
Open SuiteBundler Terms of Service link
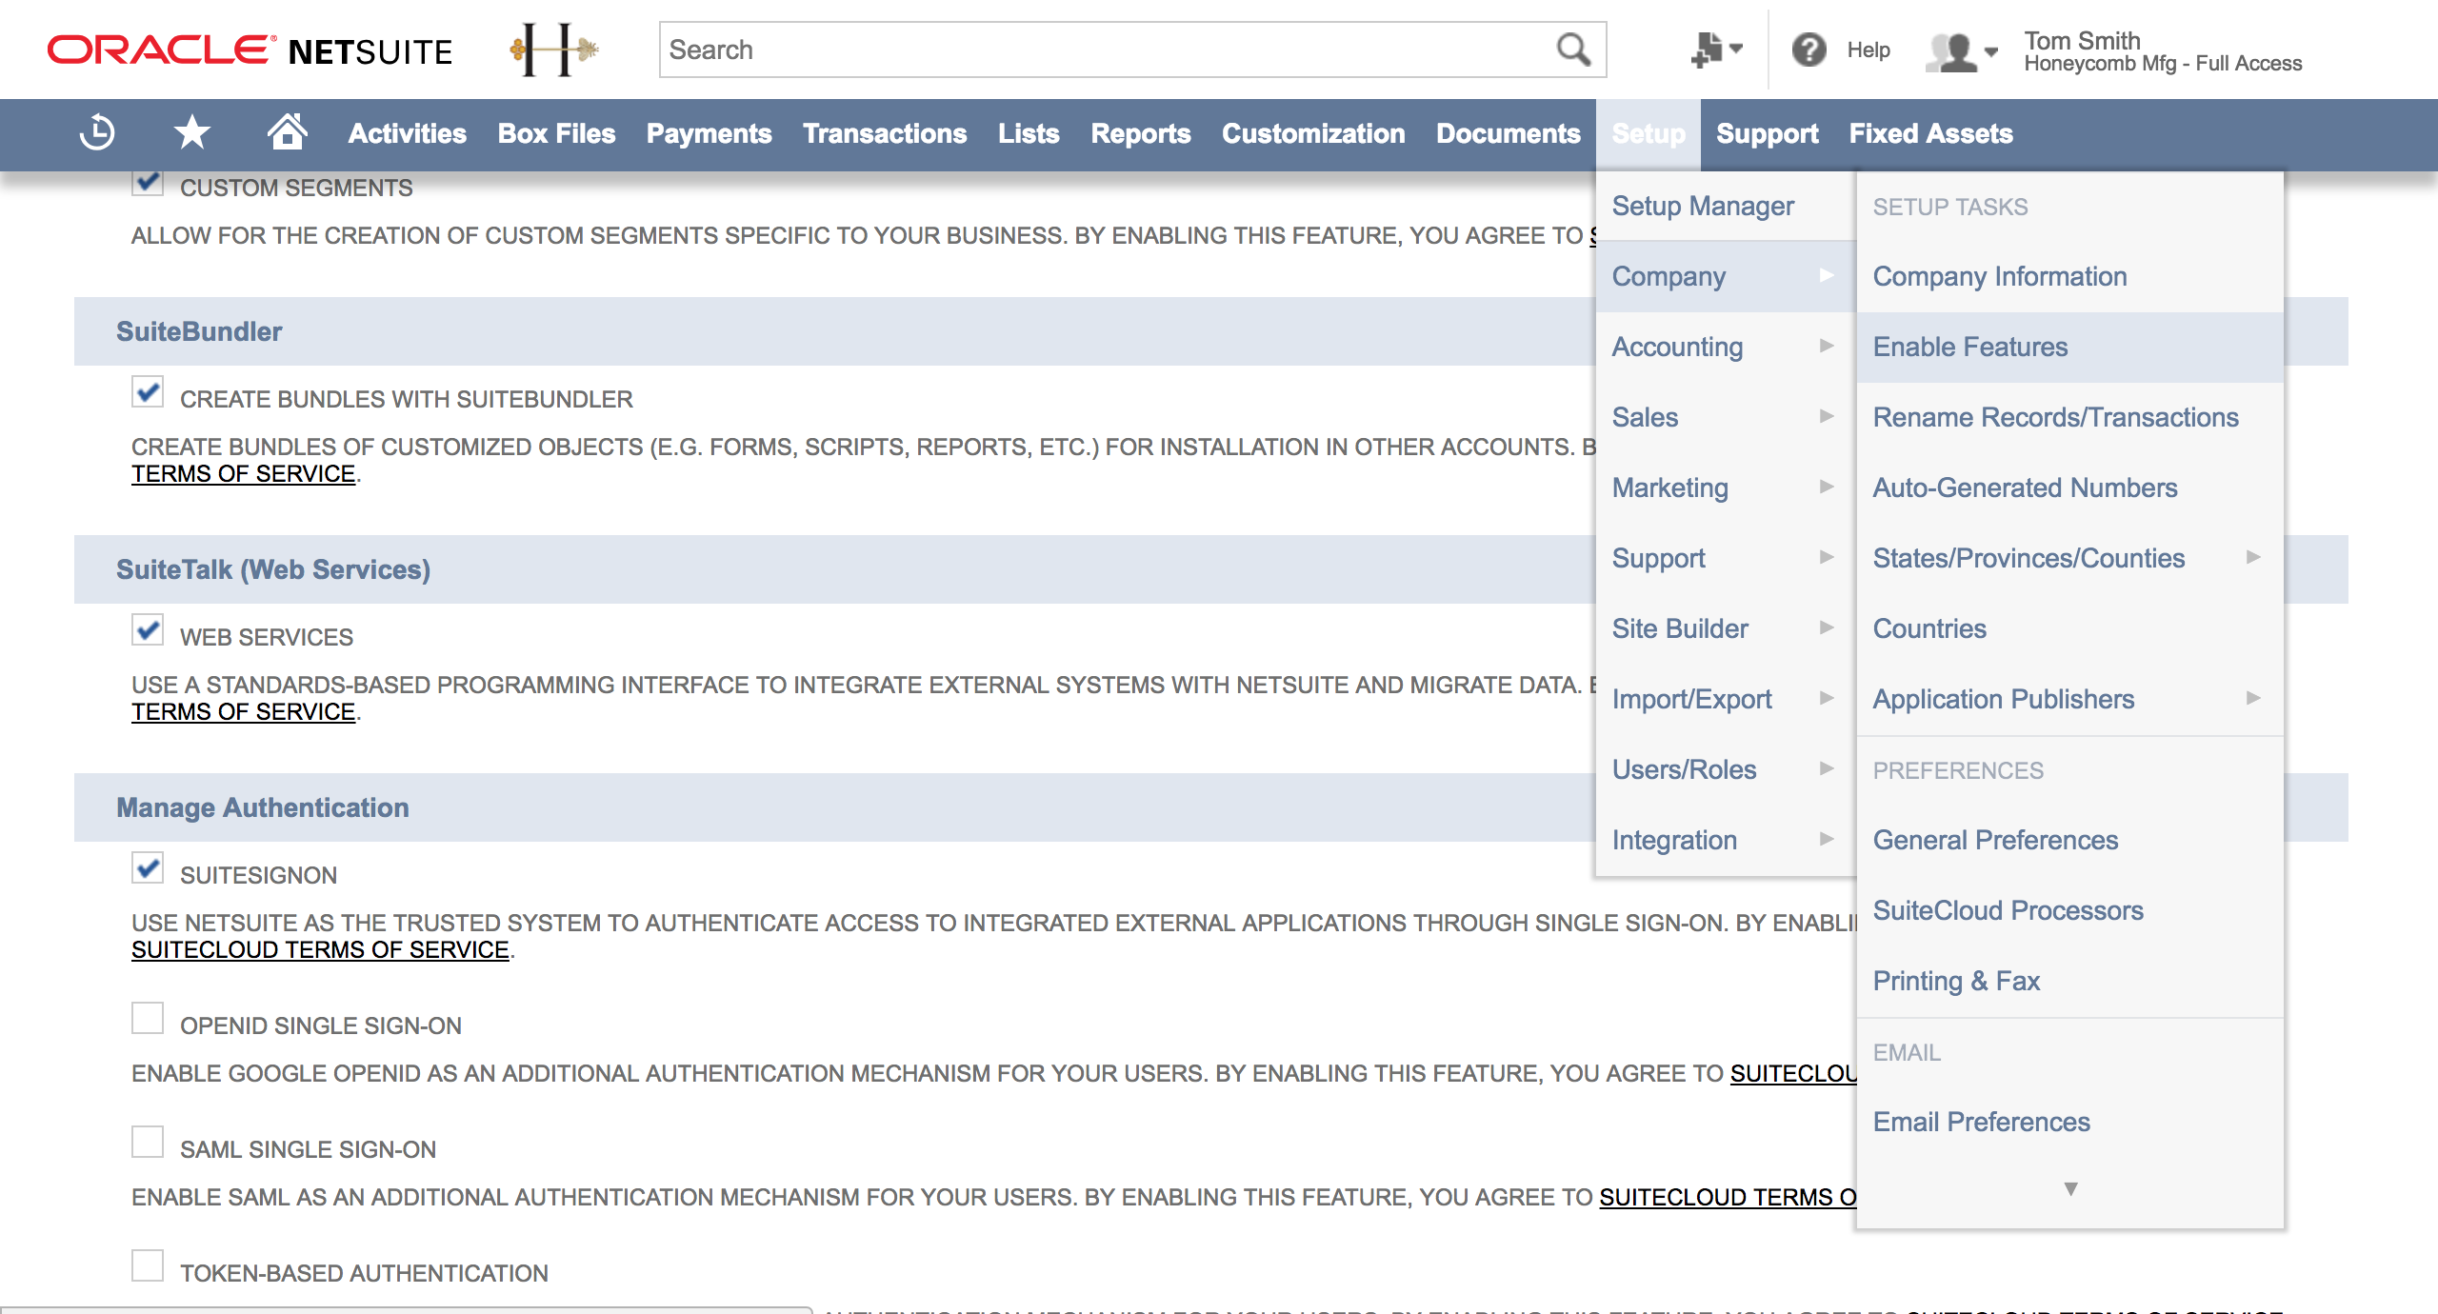(243, 473)
